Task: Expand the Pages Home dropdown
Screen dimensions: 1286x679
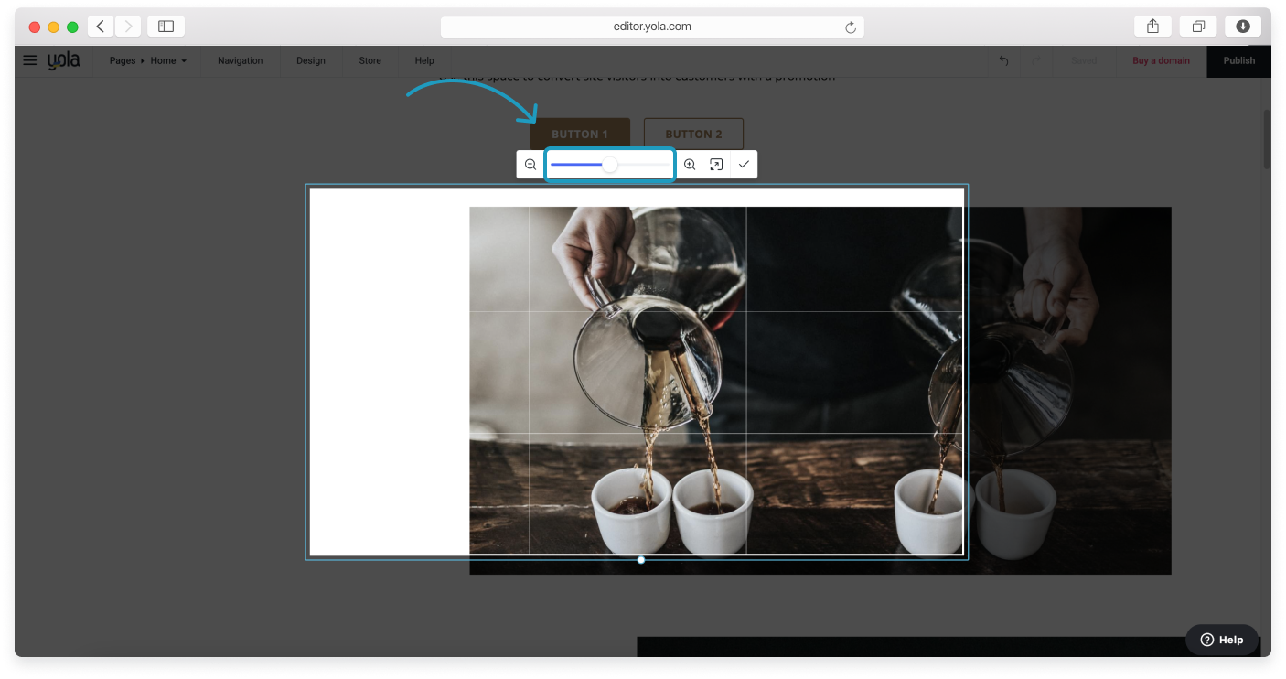Action: [148, 61]
